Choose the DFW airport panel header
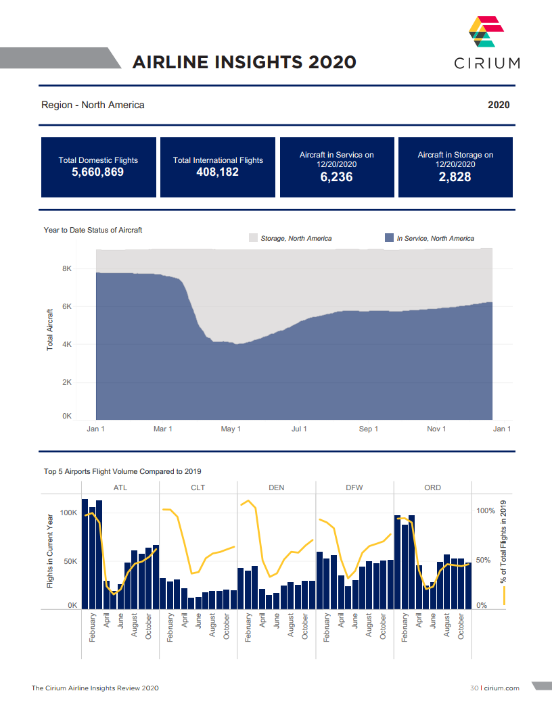Viewport: 552px width, 714px height. 354,487
